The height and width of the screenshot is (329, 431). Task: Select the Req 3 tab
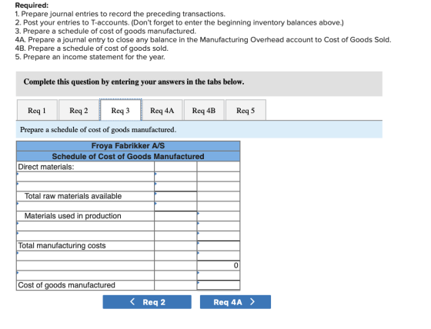click(x=121, y=110)
